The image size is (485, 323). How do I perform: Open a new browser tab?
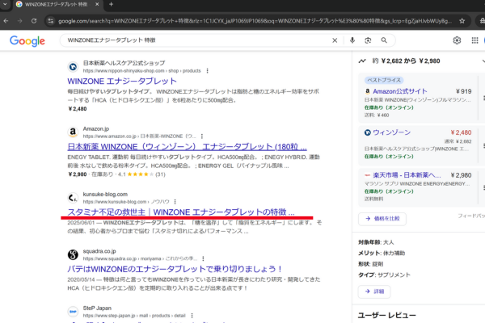[x=111, y=4]
